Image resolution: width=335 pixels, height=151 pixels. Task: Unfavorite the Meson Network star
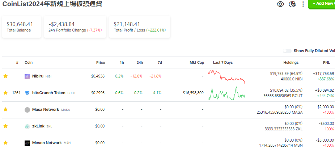[5, 143]
